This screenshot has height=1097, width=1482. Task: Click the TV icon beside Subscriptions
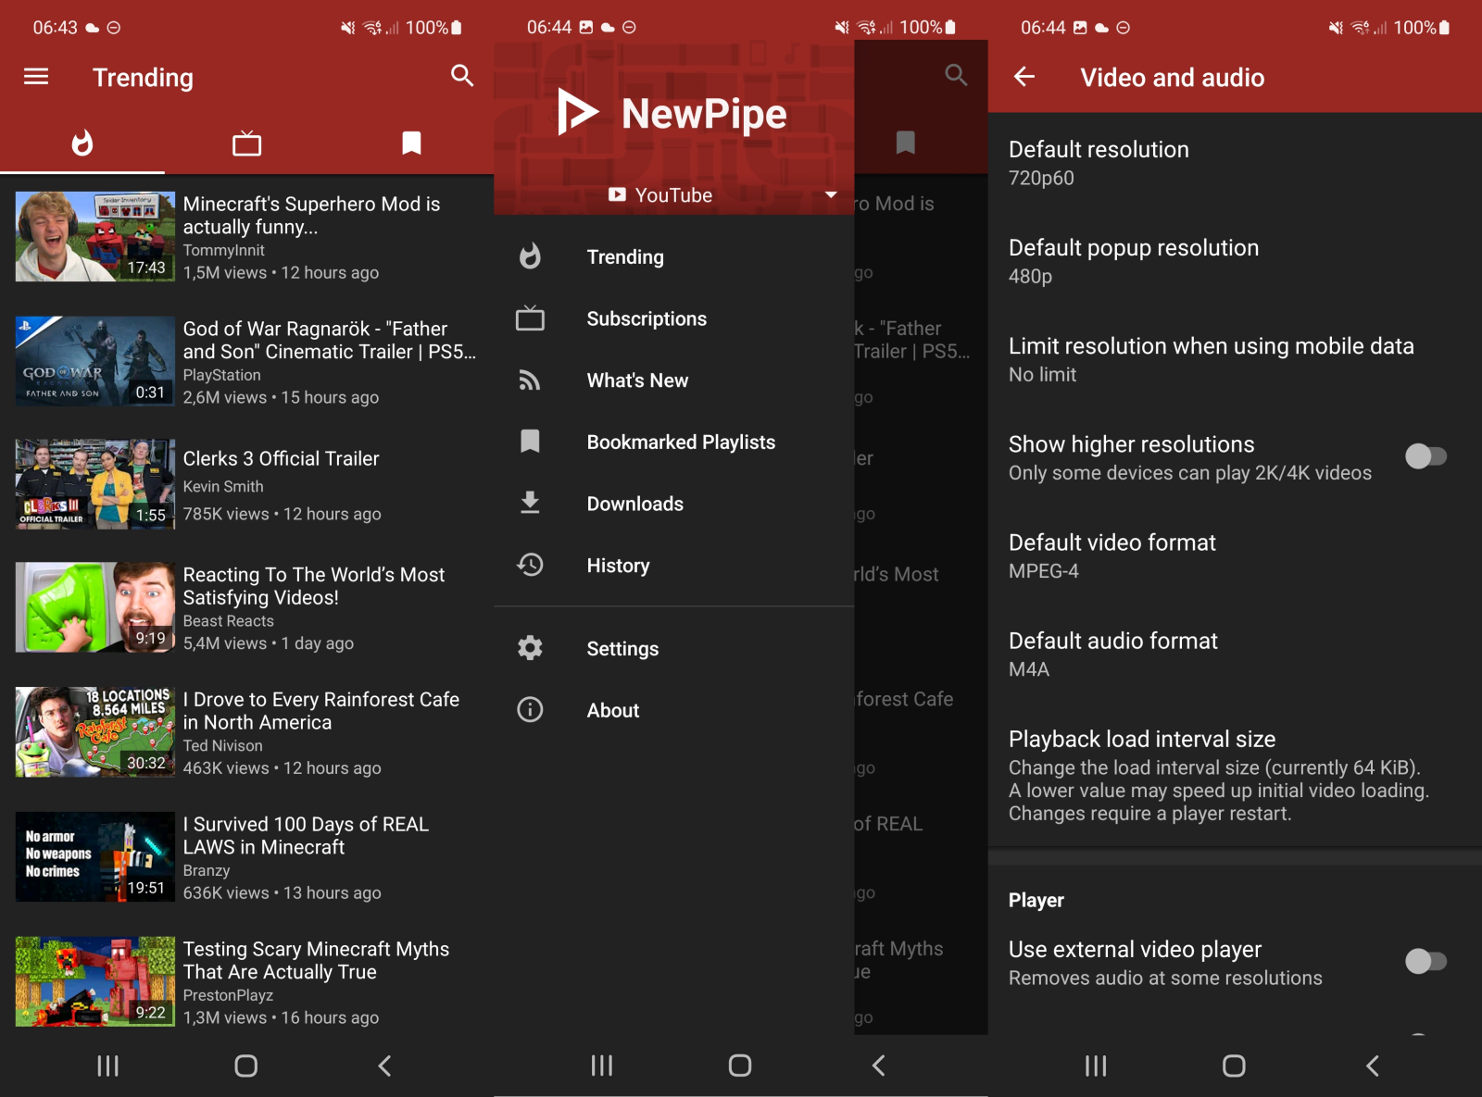[x=530, y=318]
